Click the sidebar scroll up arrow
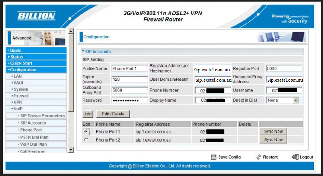Screen dimensions: 323x176 coord(71,31)
